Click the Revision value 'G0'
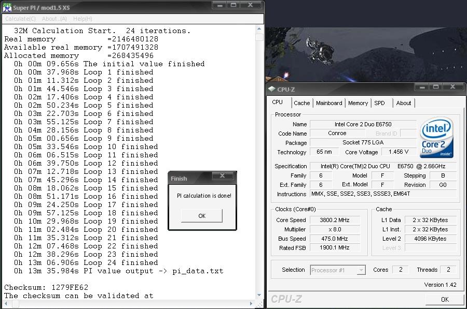Viewport: 467px width, 309px height. tap(443, 185)
